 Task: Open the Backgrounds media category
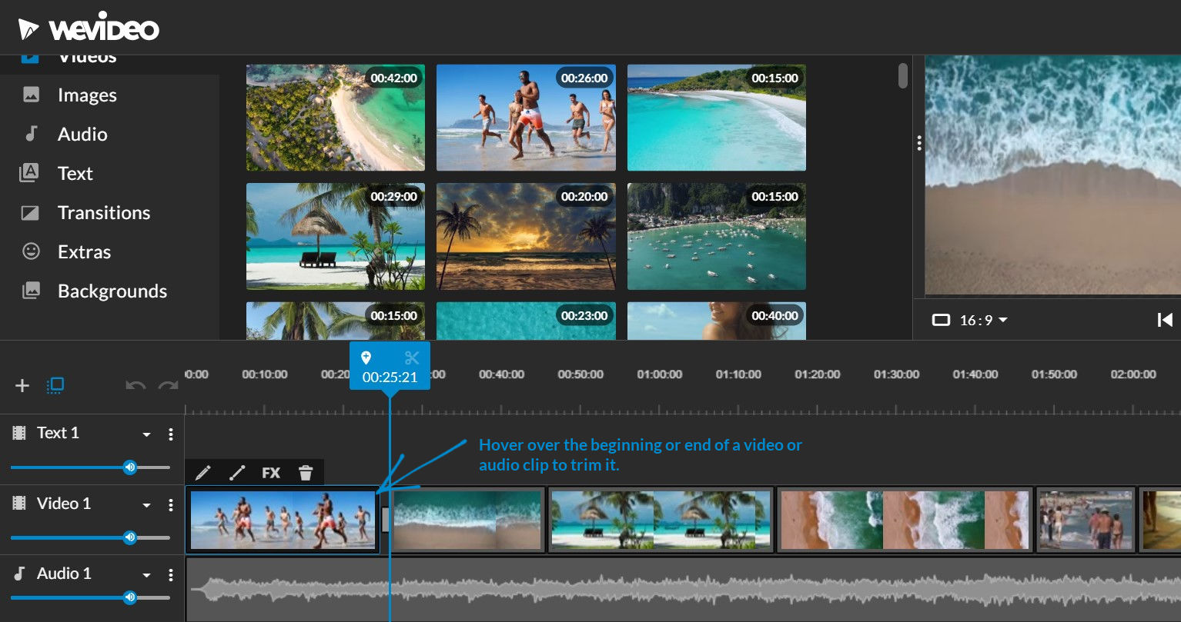point(112,291)
